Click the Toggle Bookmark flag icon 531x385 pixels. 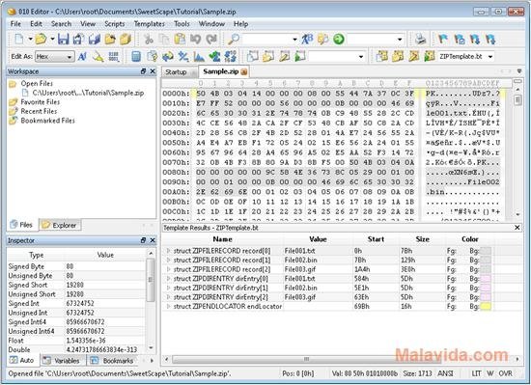coord(442,40)
